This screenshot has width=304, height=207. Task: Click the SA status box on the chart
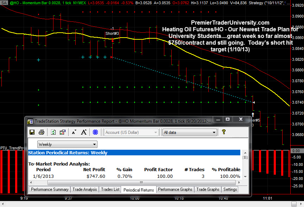tap(4, 3)
